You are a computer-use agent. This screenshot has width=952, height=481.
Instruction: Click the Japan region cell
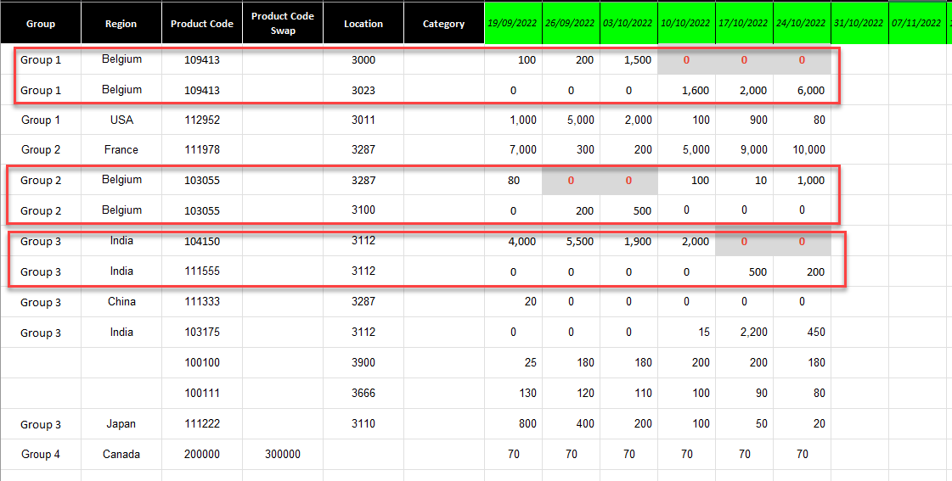click(121, 423)
